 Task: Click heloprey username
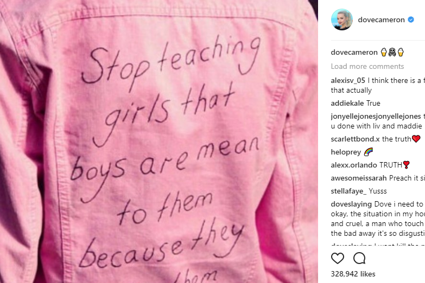[x=346, y=152]
